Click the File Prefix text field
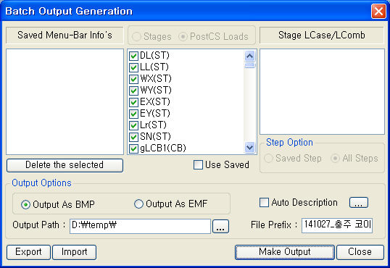The image size is (390, 268). click(x=337, y=225)
